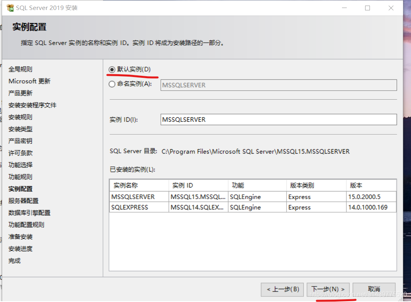Select the MSSQLSERVER instance name cell in the installed instances table
The image size is (411, 302).
coord(139,197)
